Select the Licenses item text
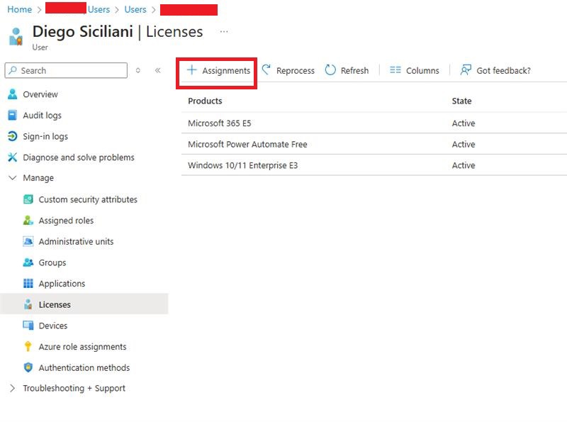This screenshot has width=567, height=422. (55, 305)
